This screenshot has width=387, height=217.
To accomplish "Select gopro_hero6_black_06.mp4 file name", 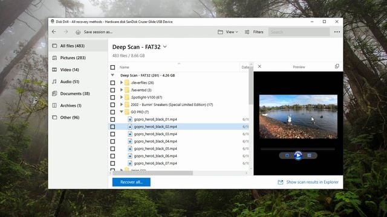I will (x=155, y=156).
